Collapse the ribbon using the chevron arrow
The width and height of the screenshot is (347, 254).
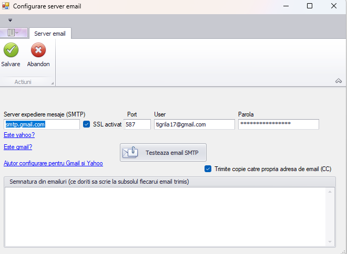[338, 81]
